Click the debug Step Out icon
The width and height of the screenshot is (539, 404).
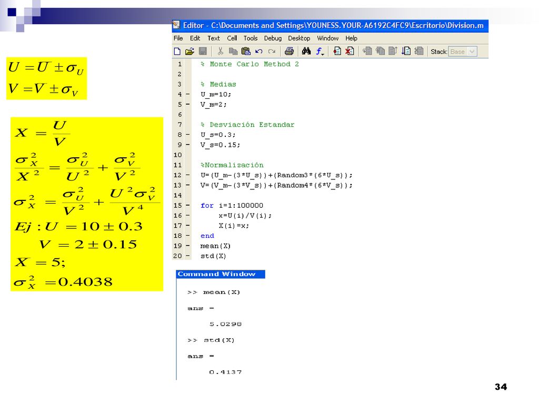tap(393, 52)
